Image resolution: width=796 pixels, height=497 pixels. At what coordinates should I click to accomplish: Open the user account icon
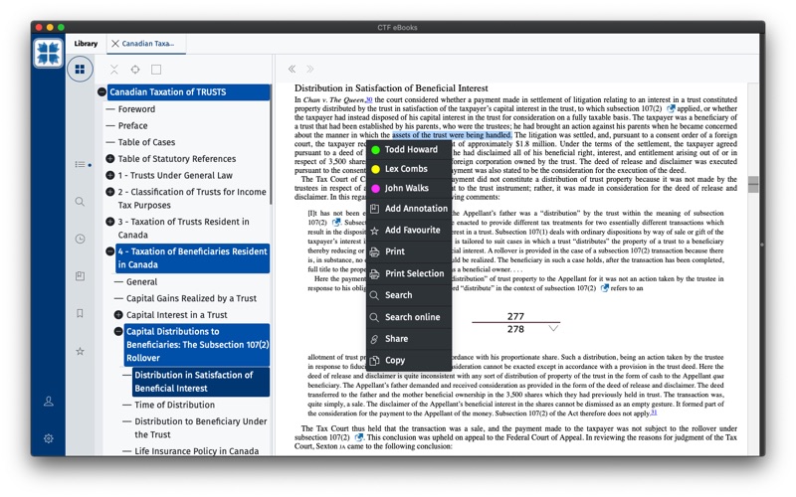(48, 402)
